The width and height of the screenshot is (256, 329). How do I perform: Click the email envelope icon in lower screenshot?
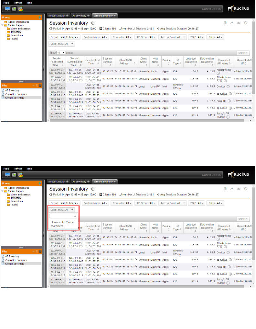tap(239, 189)
